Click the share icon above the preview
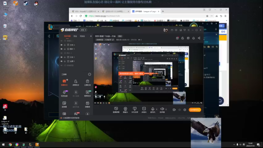 pos(199,38)
